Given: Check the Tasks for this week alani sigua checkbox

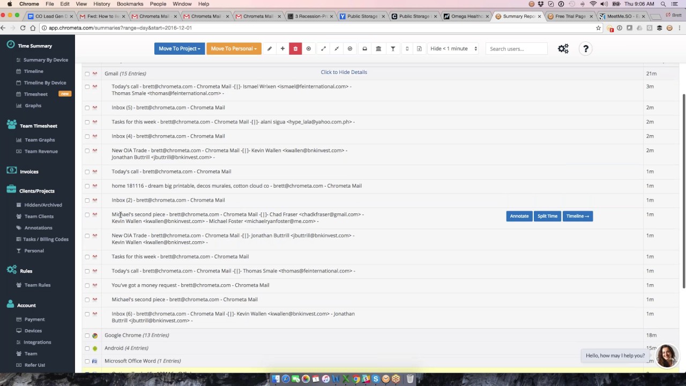Looking at the screenshot, I should 87,122.
